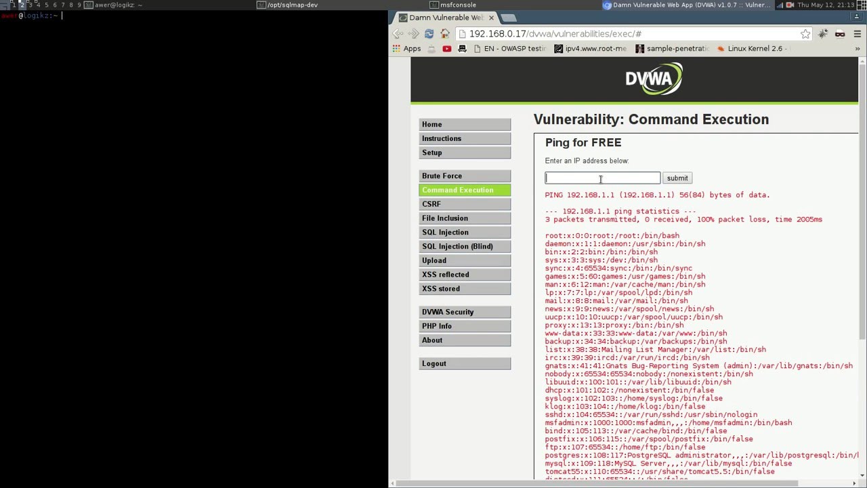867x488 pixels.
Task: Click the IP address input field
Action: 602,178
